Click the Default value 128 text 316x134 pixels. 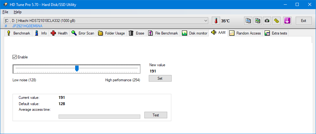(x=62, y=104)
